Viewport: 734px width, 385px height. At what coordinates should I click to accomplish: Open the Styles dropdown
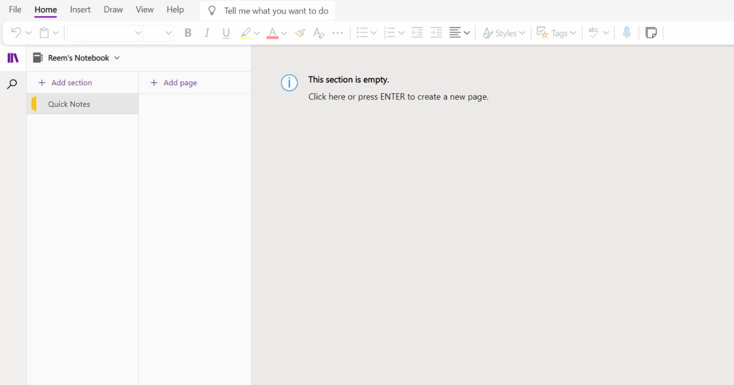tap(503, 32)
